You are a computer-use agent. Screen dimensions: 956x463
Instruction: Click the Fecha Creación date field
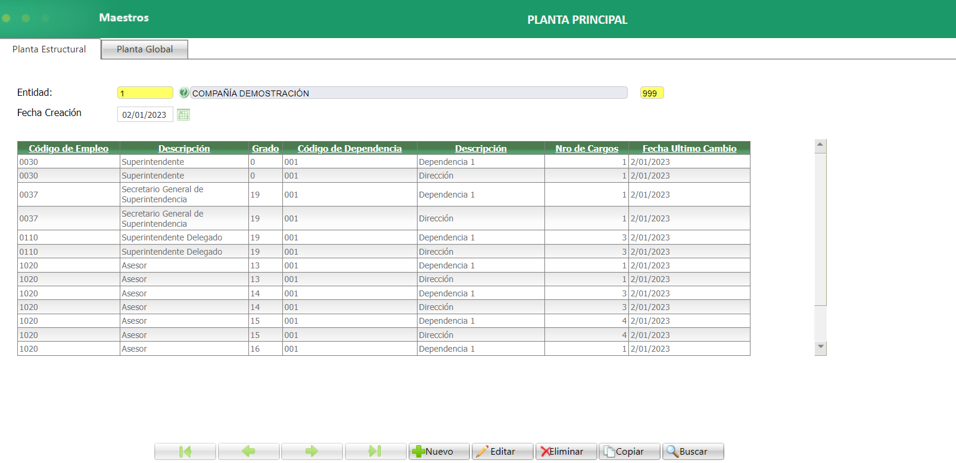click(x=145, y=114)
